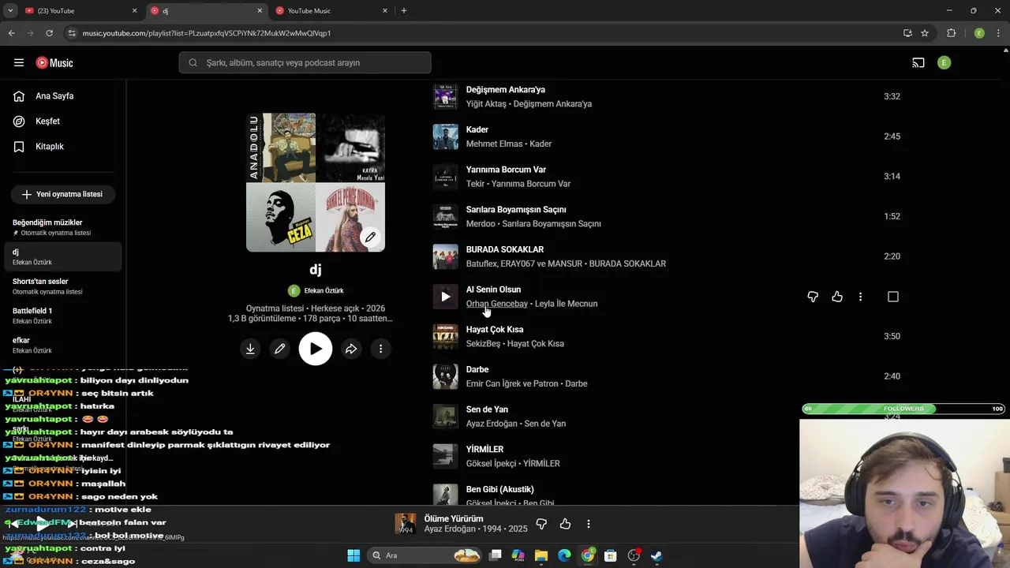Open Windows Start menu
Screen dimensions: 1010x568
click(x=353, y=555)
